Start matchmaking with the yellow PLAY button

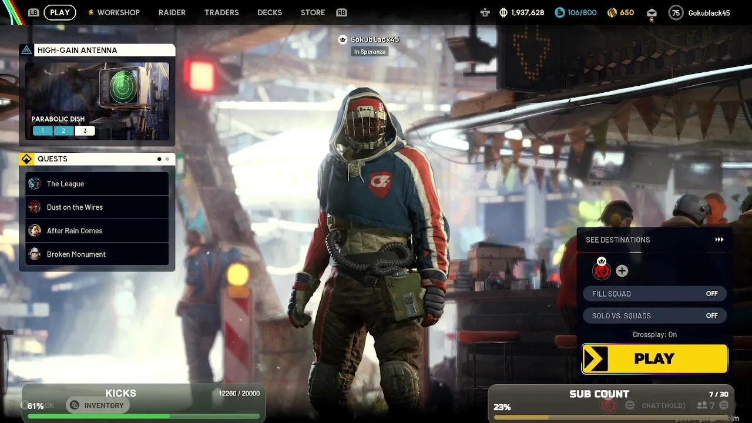tap(654, 358)
